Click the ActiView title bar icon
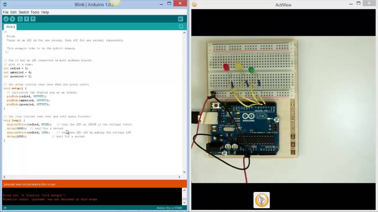Image resolution: width=378 pixels, height=212 pixels. tap(194, 4)
